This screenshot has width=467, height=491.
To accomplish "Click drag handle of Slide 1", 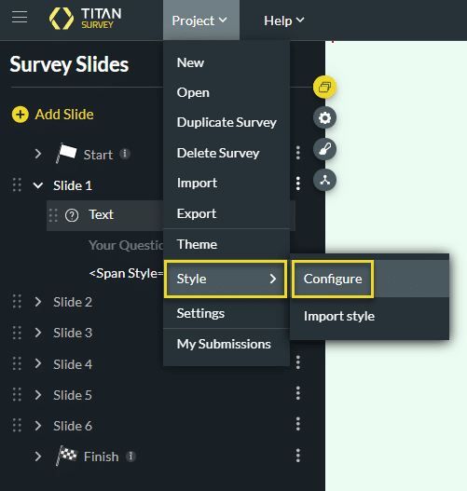I will pyautogui.click(x=17, y=184).
